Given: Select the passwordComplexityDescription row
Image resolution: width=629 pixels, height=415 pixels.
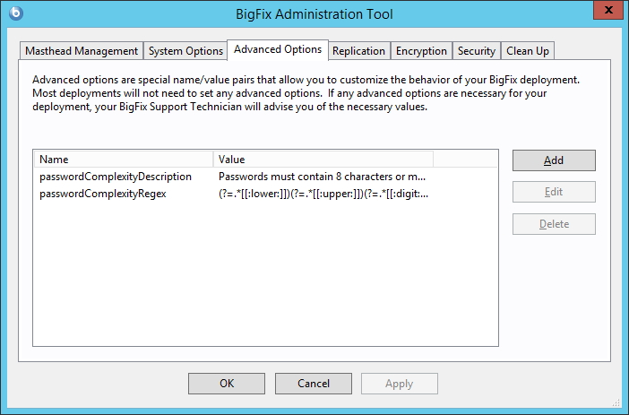Looking at the screenshot, I should tap(116, 177).
